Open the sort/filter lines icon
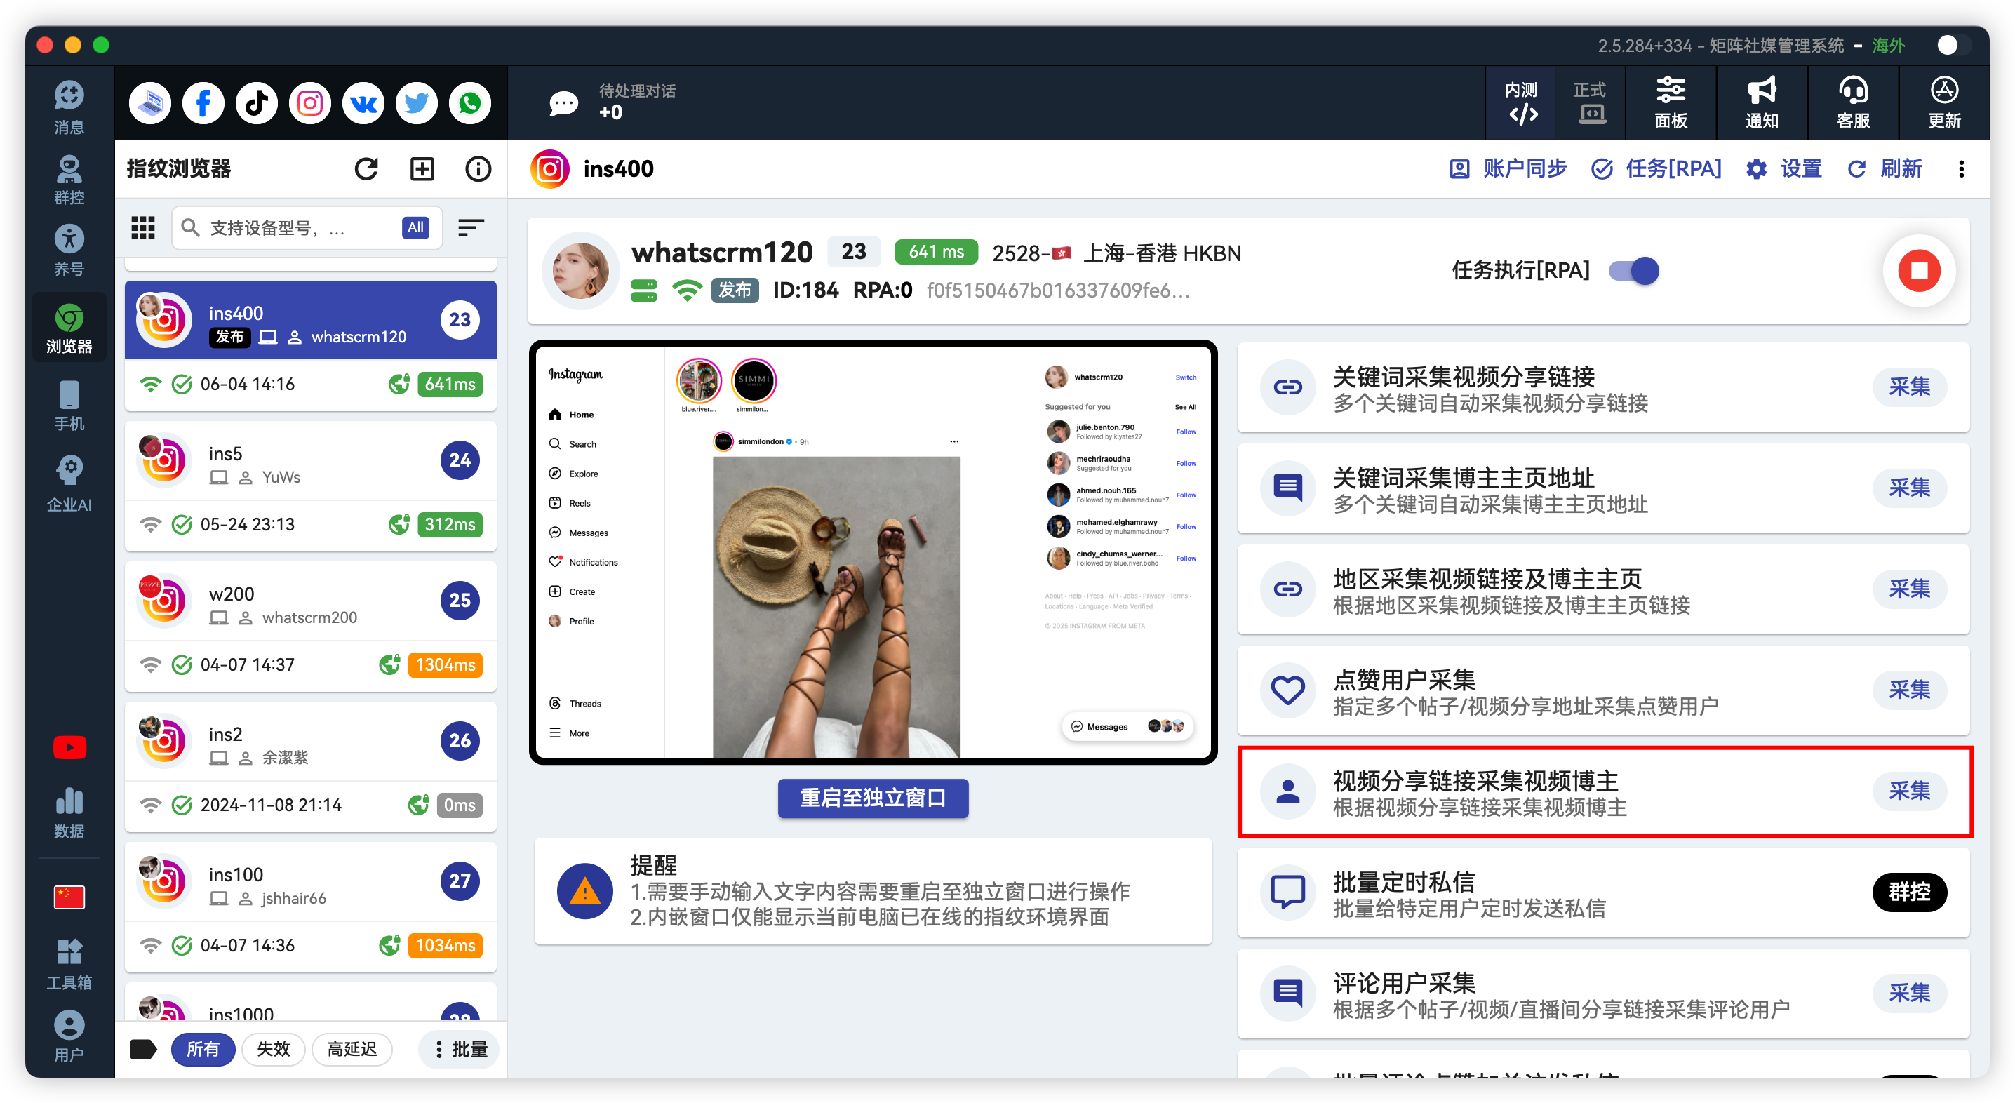 click(x=470, y=227)
